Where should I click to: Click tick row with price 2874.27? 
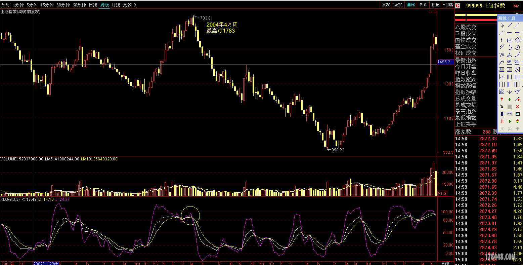pyautogui.click(x=489, y=211)
